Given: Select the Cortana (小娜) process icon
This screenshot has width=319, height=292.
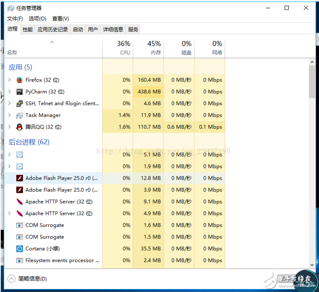Looking at the screenshot, I should pyautogui.click(x=19, y=249).
